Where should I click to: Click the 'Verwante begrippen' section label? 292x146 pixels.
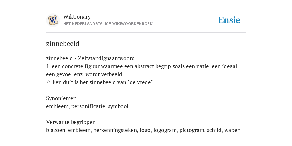(71, 122)
